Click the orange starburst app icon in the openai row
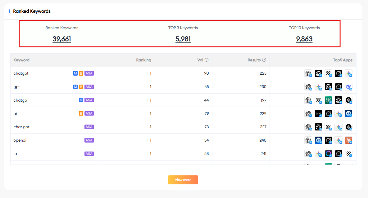This screenshot has width=368, height=198. click(348, 140)
